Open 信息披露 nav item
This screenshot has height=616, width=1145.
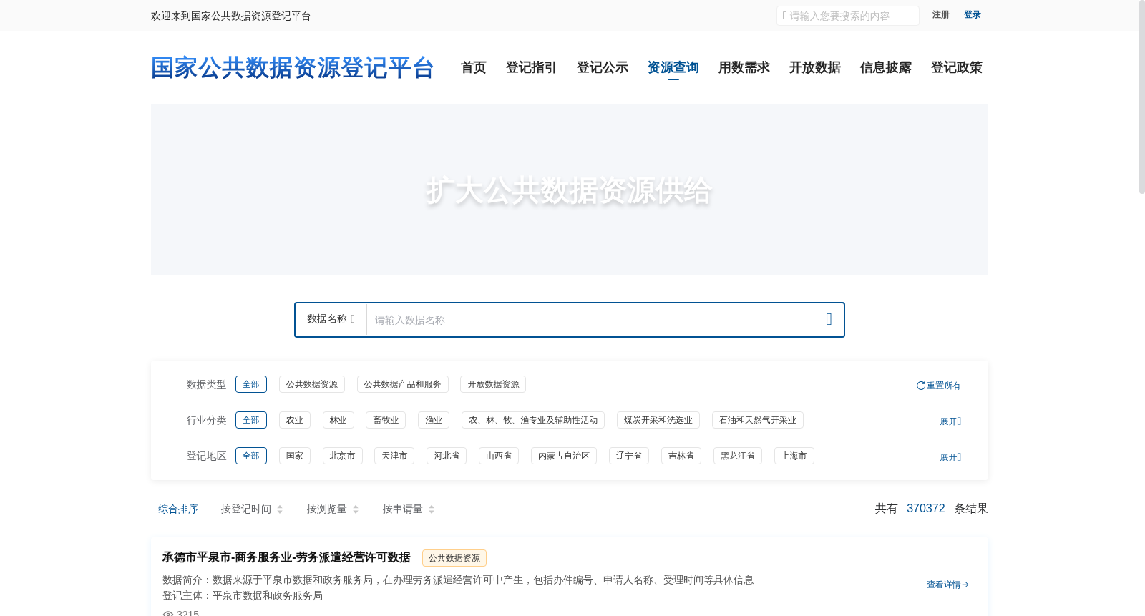coord(886,67)
